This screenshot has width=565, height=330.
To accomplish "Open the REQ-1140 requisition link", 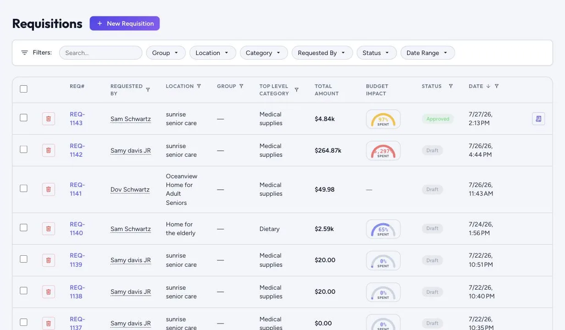I will tap(76, 229).
